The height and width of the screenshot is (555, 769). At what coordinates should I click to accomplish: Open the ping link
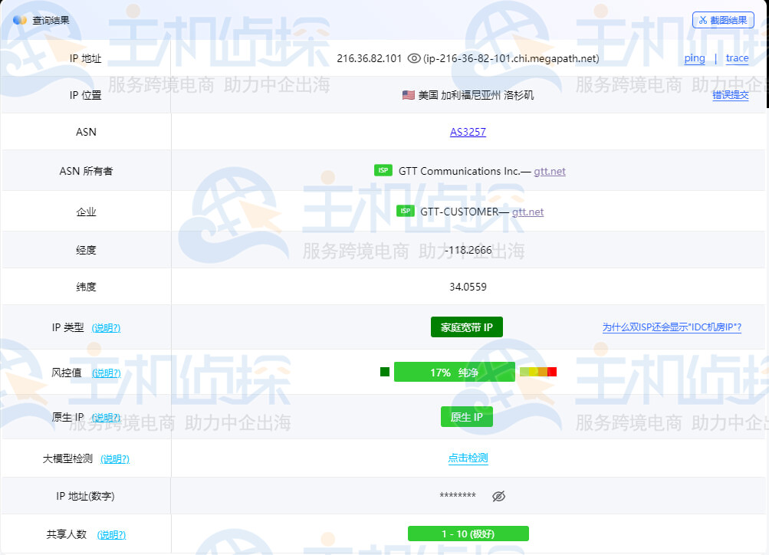click(x=693, y=58)
